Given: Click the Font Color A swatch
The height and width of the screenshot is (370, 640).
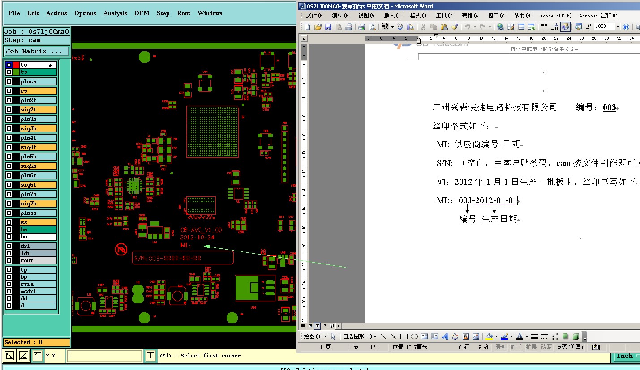Looking at the screenshot, I should point(520,336).
